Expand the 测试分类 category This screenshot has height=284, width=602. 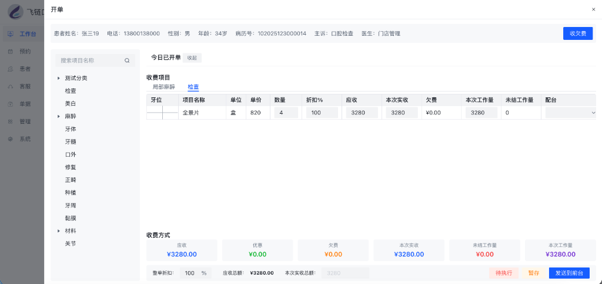point(59,78)
